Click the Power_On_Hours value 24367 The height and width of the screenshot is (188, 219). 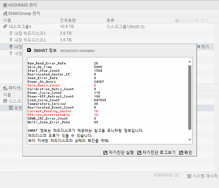click(x=99, y=82)
